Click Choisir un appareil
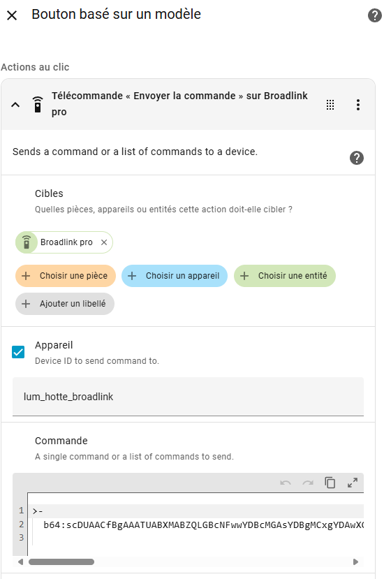The width and height of the screenshot is (391, 579). [175, 276]
